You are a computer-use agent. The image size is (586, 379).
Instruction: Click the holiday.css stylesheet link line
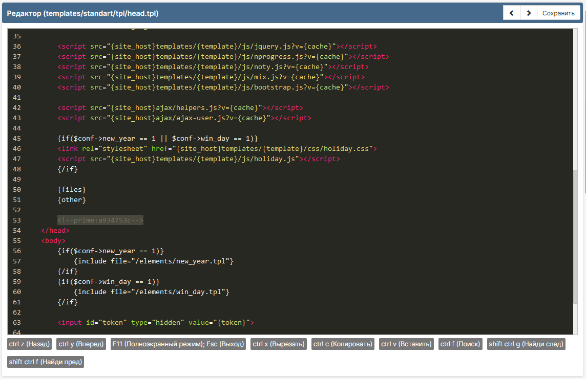pos(217,148)
